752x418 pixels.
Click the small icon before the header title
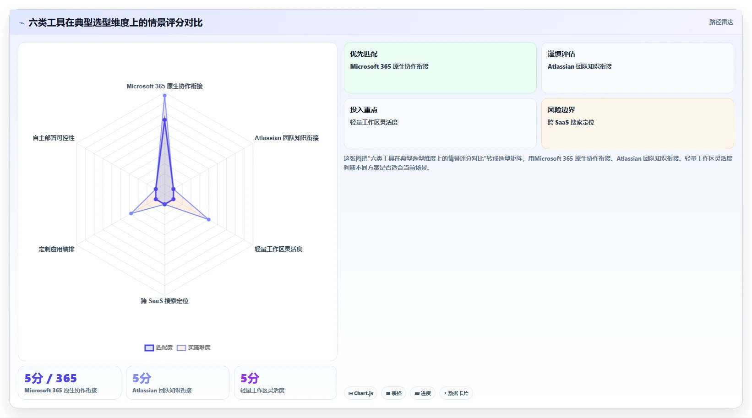pyautogui.click(x=22, y=23)
